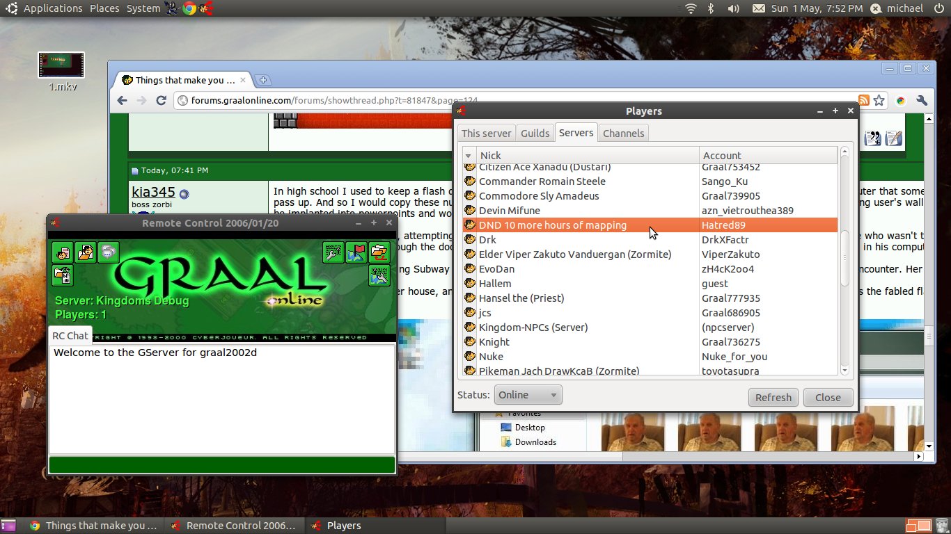Select the Commodore Sly Amadeus row
This screenshot has width=951, height=534.
tap(650, 196)
